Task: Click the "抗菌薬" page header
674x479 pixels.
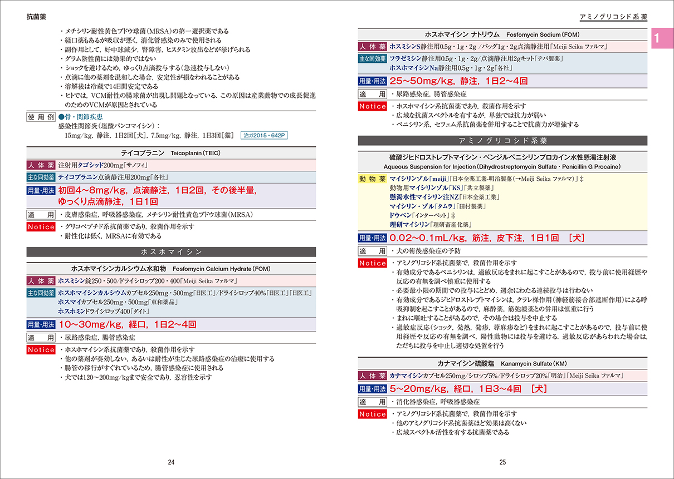Action: point(37,17)
